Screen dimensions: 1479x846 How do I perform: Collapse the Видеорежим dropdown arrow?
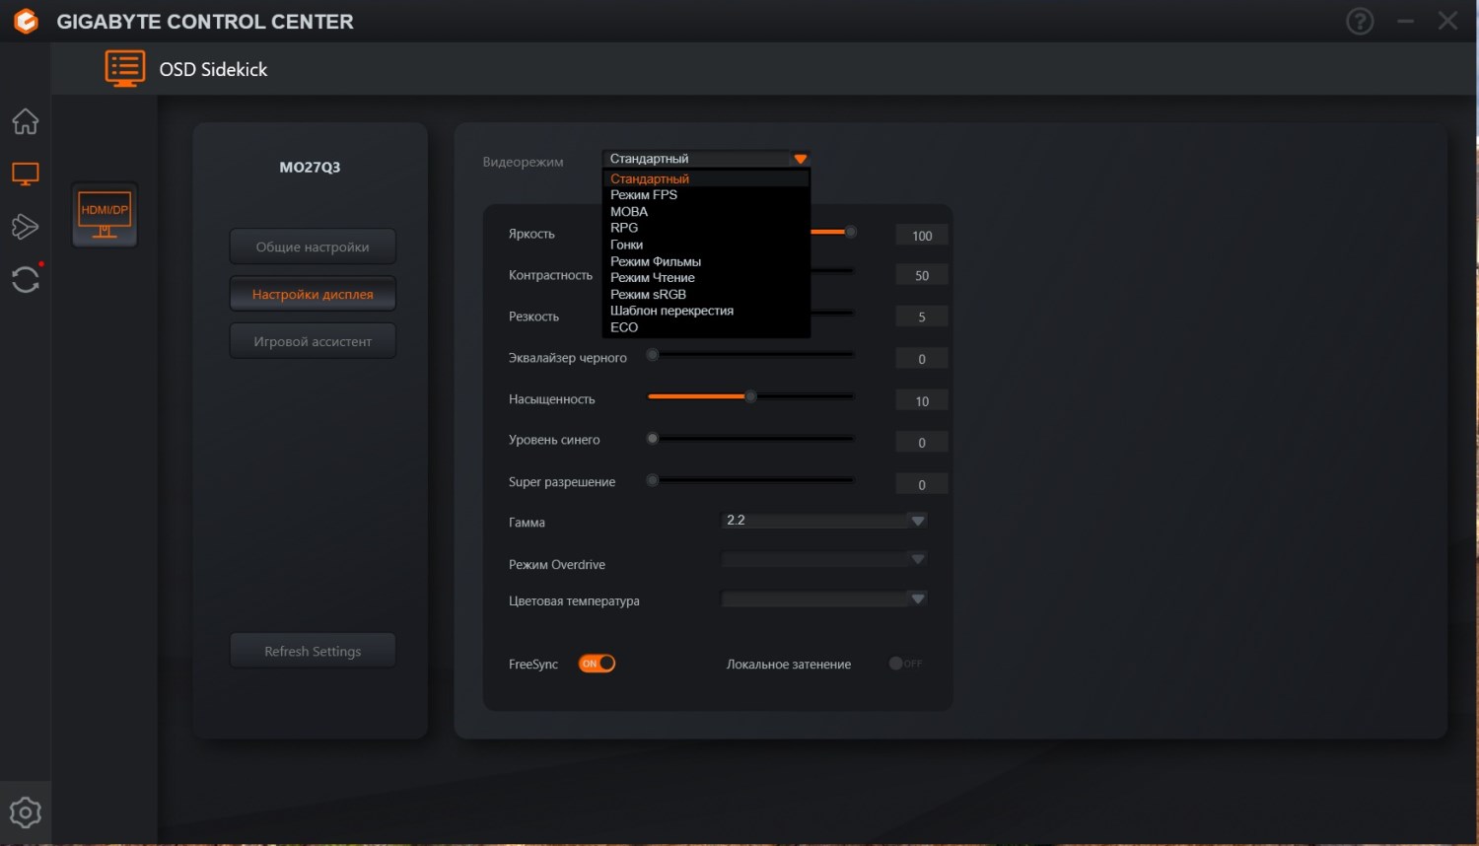pyautogui.click(x=800, y=159)
